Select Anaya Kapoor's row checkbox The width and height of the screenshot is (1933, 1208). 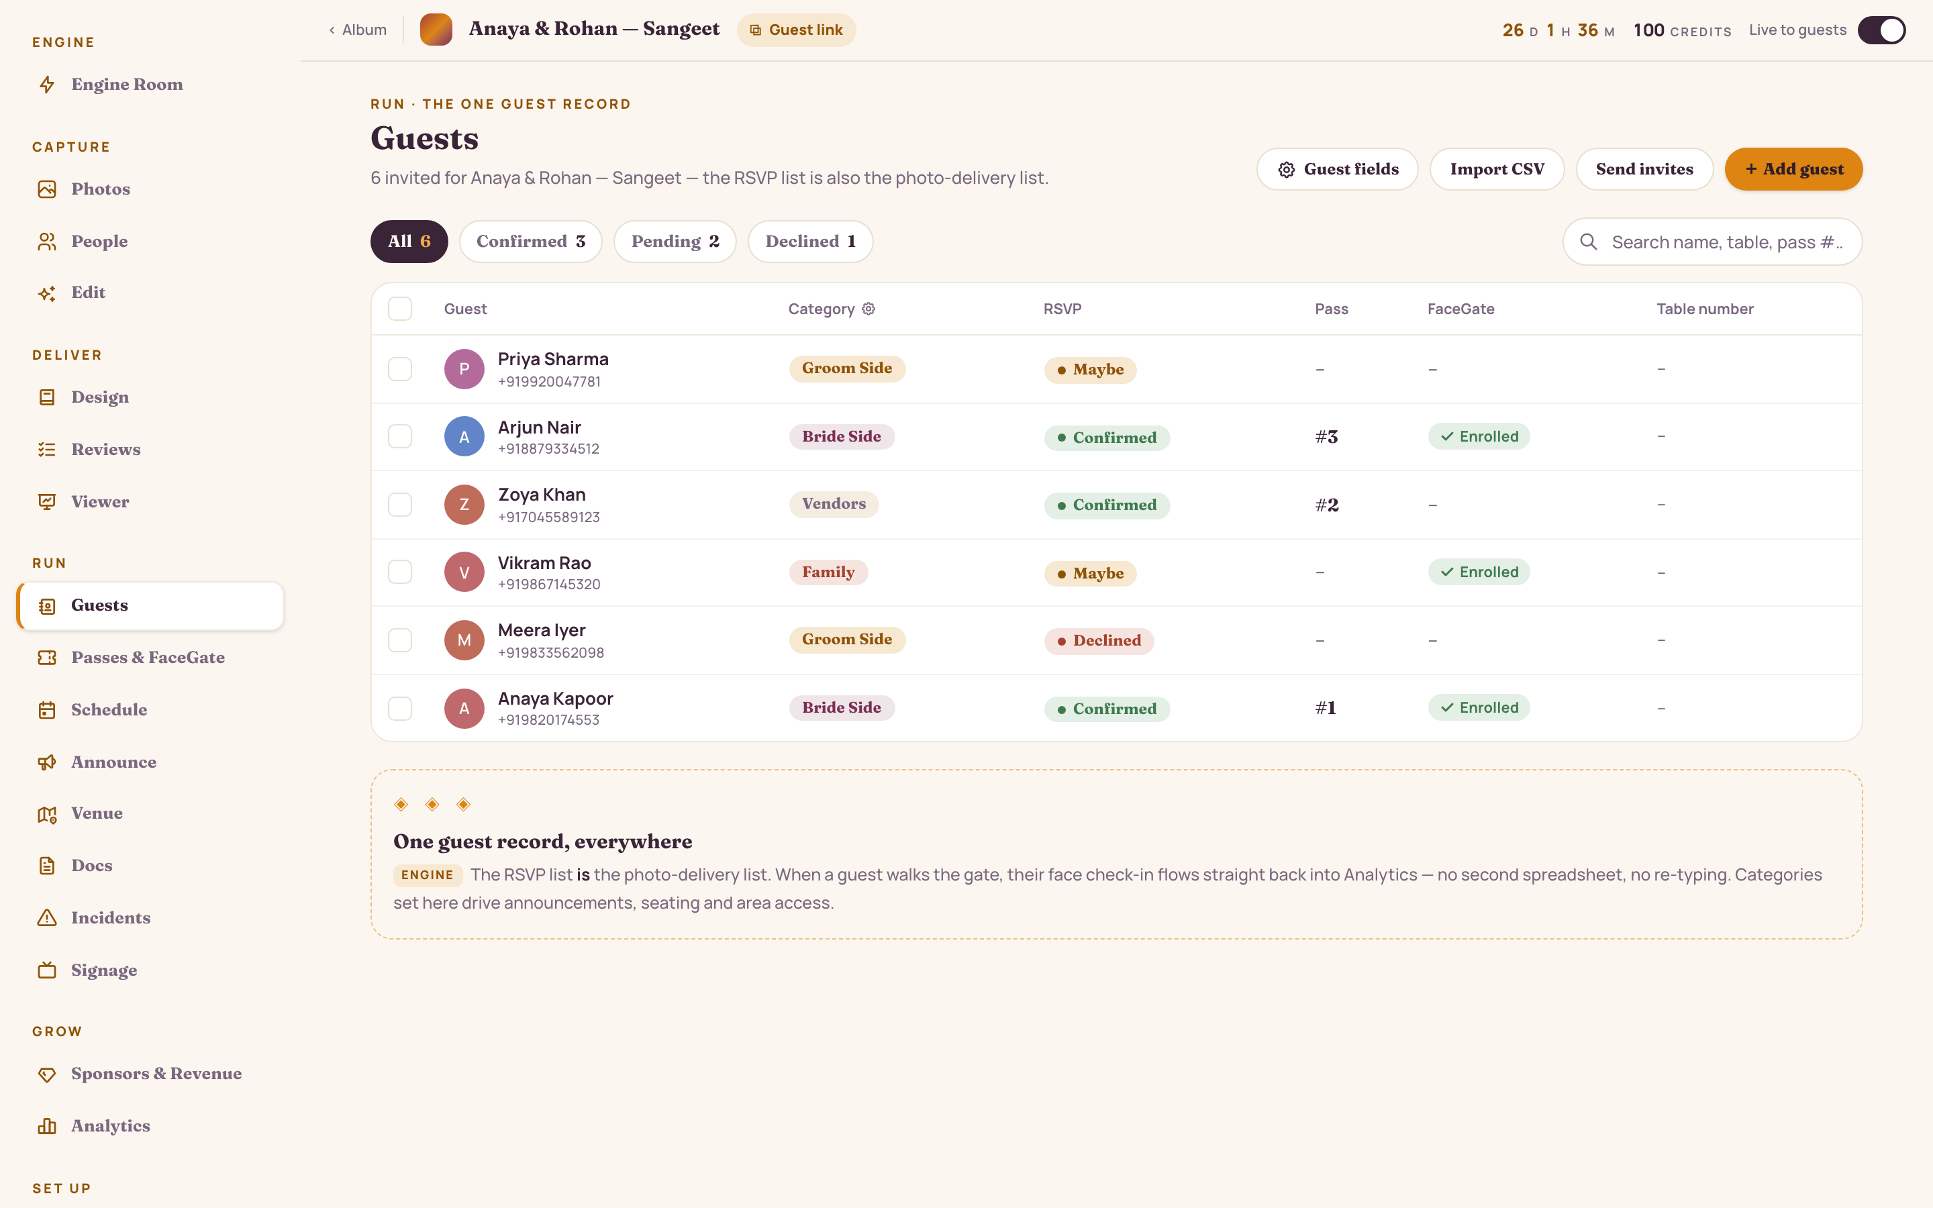click(400, 708)
